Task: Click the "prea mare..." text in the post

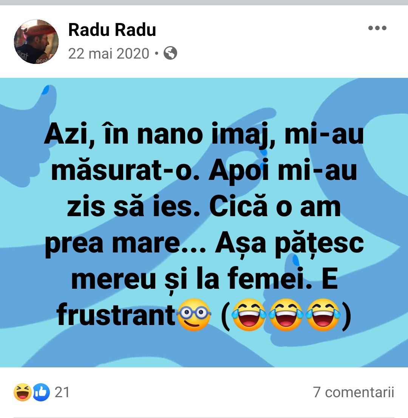Action: (x=125, y=243)
